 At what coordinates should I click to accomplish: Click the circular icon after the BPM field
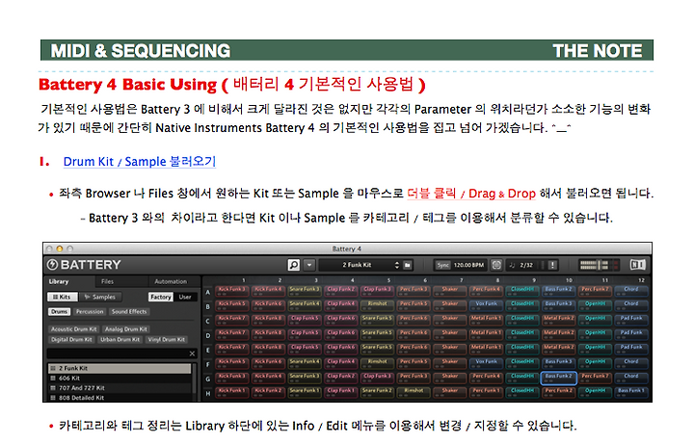pyautogui.click(x=496, y=265)
